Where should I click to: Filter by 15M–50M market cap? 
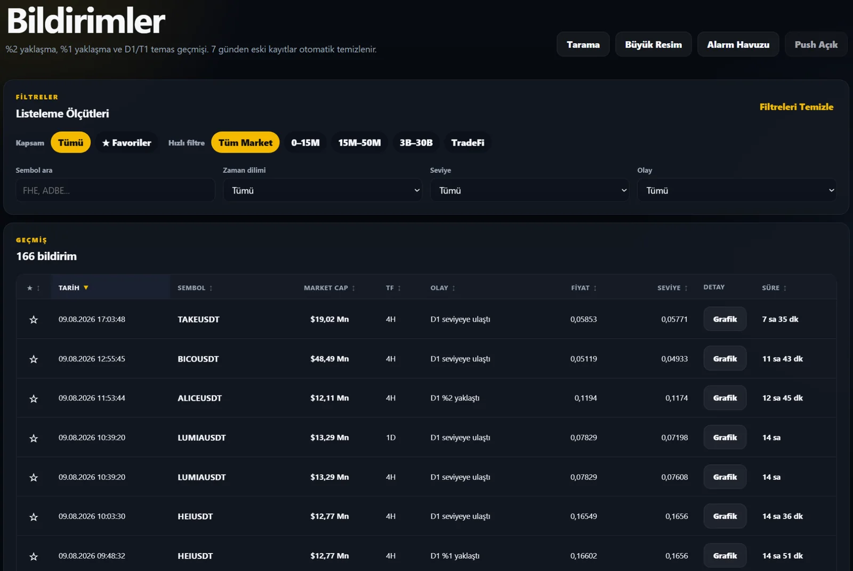pos(359,142)
